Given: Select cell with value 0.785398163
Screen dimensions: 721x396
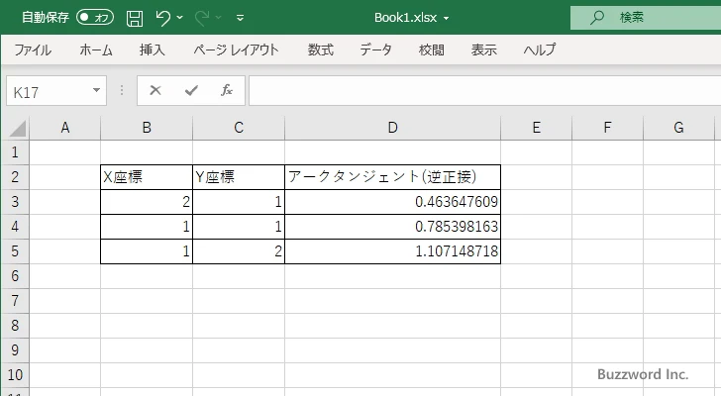Looking at the screenshot, I should pos(392,227).
